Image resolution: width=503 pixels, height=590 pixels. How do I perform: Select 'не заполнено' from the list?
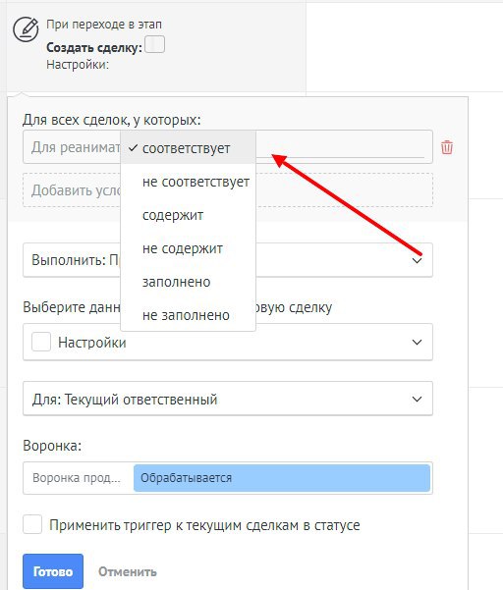tap(189, 315)
